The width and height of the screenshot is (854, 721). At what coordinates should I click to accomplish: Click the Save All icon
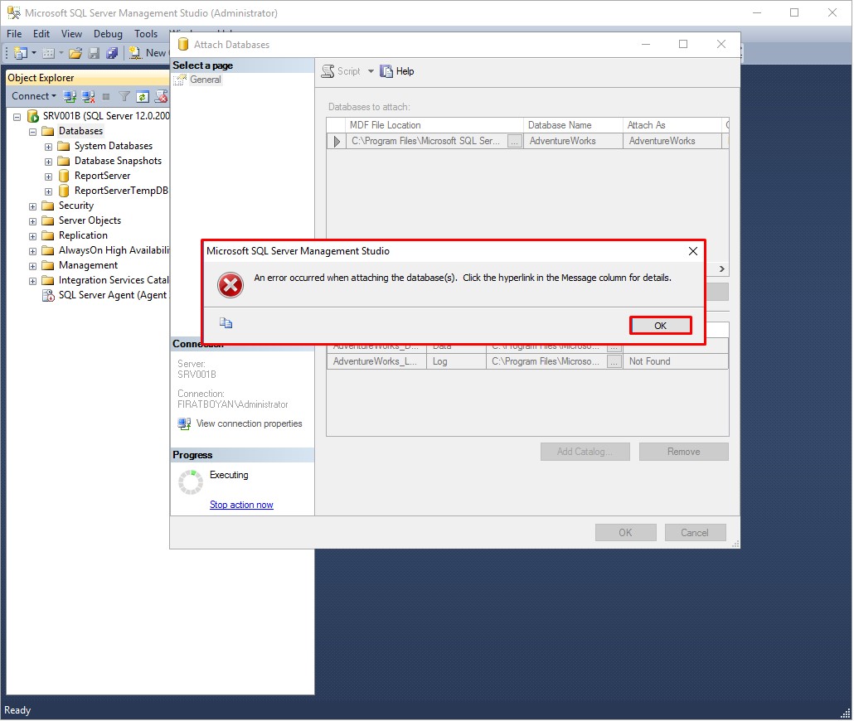[112, 53]
